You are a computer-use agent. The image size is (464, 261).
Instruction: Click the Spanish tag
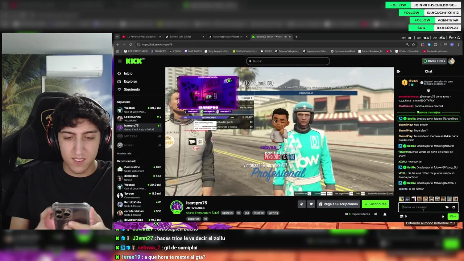(x=227, y=213)
